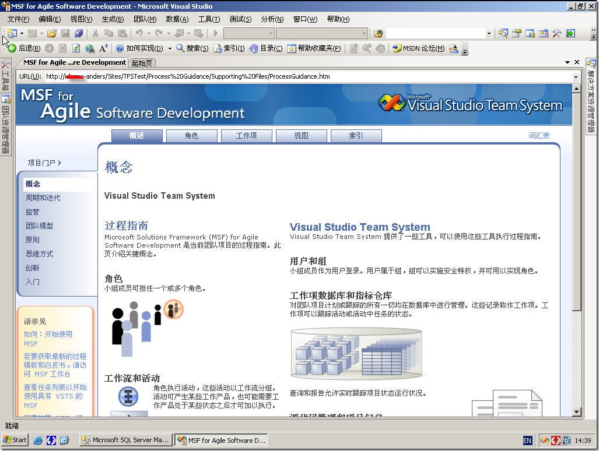This screenshot has width=599, height=451.
Task: Select the 角色 tab on the page
Action: (191, 136)
